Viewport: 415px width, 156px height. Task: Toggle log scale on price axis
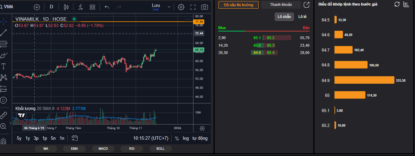click(186, 138)
